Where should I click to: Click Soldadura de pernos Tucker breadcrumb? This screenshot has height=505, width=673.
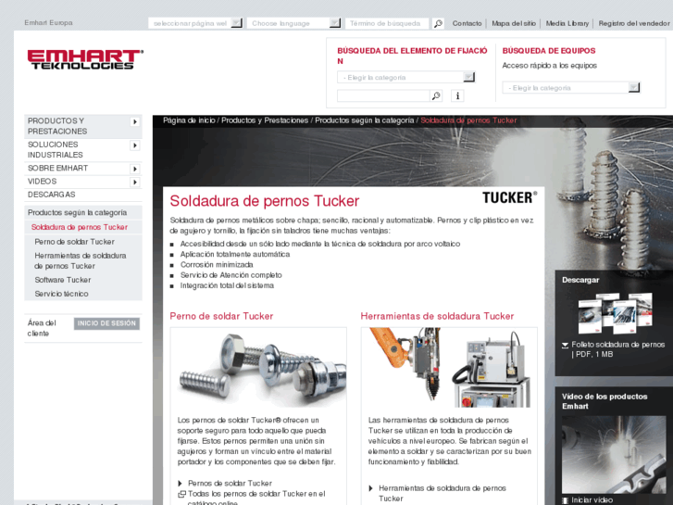click(x=468, y=120)
